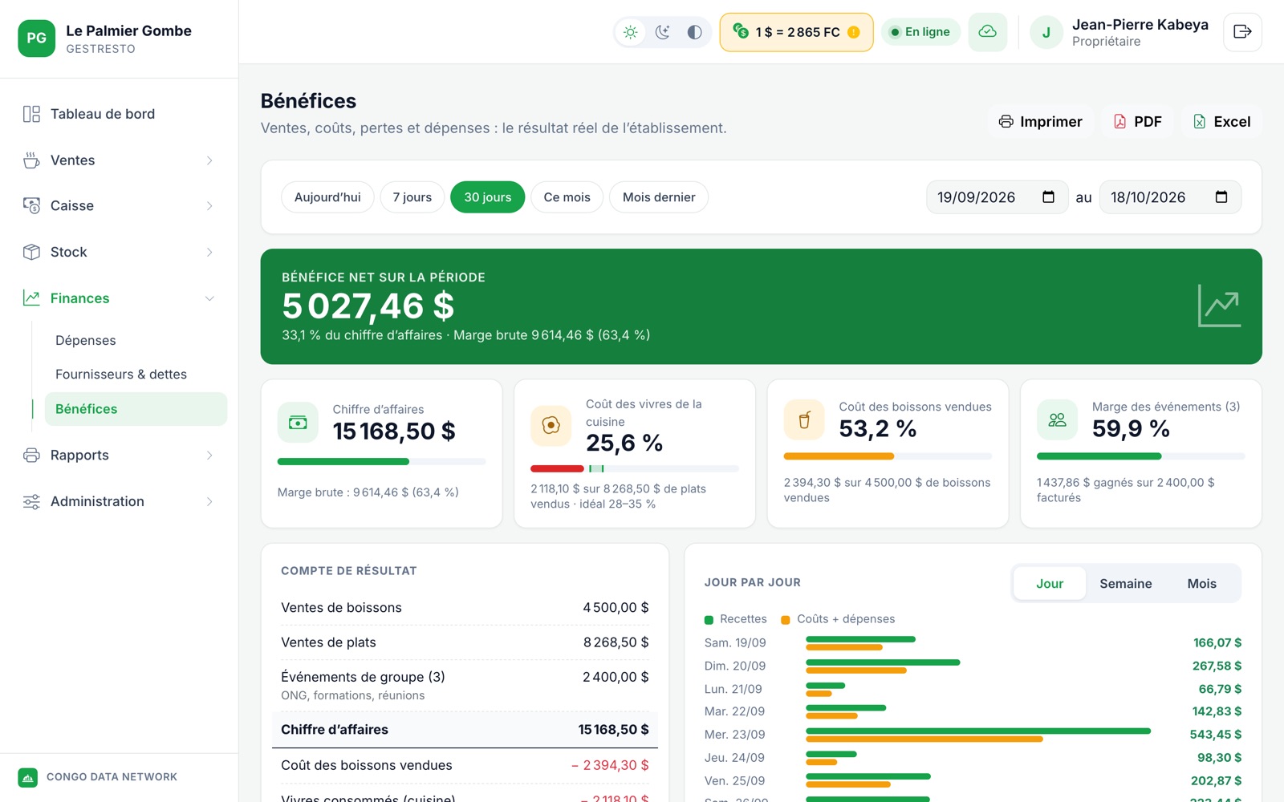This screenshot has height=802, width=1284.
Task: Click the Chiffre d'affaires banknote icon
Action: pos(298,423)
